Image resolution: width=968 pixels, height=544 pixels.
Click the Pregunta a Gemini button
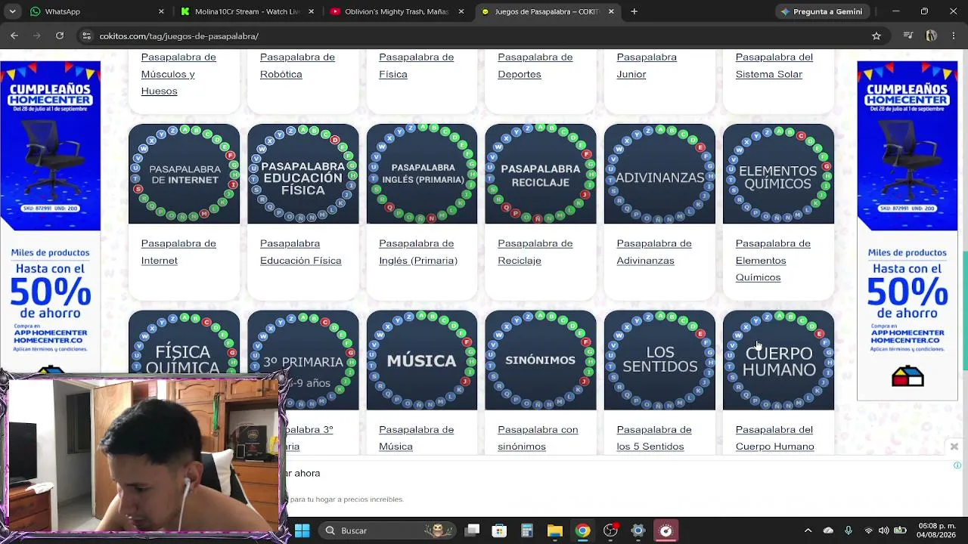coord(821,11)
